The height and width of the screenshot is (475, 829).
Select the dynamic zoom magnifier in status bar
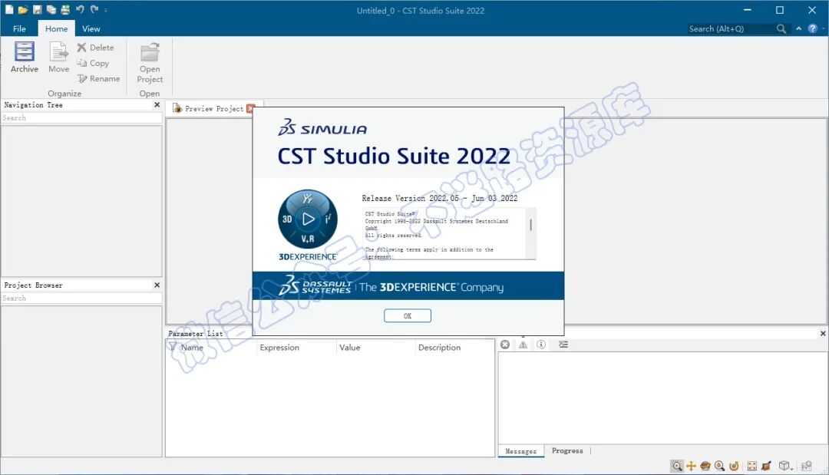719,466
